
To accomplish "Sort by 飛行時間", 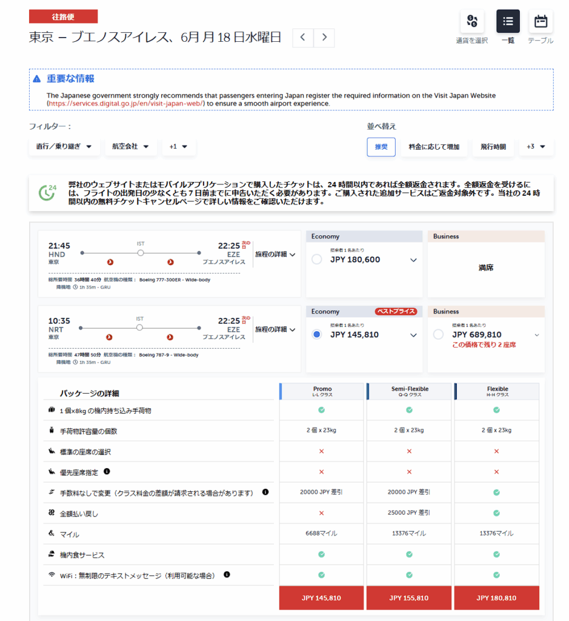I will click(493, 147).
